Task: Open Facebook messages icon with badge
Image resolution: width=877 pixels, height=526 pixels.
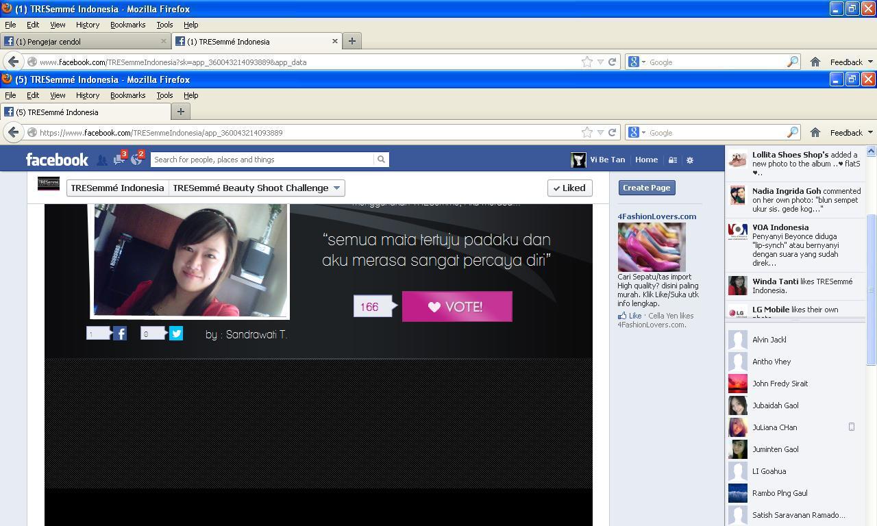Action: click(x=119, y=160)
